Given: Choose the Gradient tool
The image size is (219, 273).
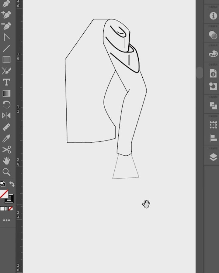Looking at the screenshot, I should (x=6, y=93).
